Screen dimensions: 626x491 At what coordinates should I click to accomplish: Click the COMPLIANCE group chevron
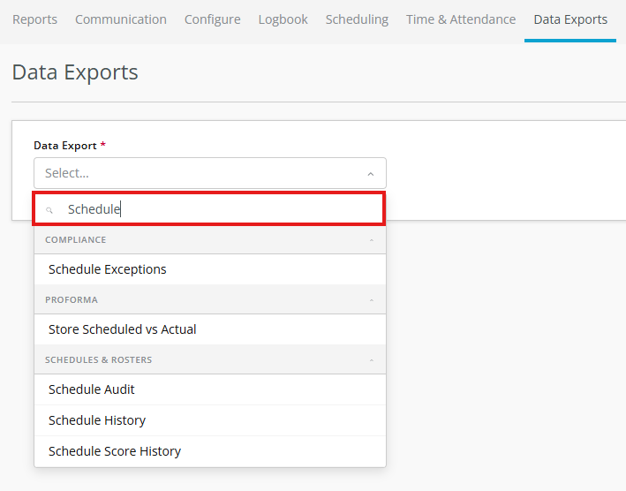pyautogui.click(x=372, y=240)
